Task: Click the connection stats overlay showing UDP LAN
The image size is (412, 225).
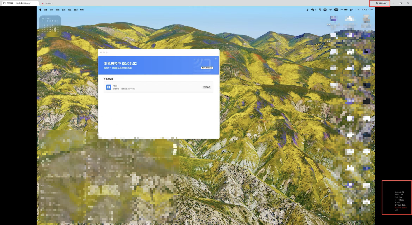Action: pos(401,201)
